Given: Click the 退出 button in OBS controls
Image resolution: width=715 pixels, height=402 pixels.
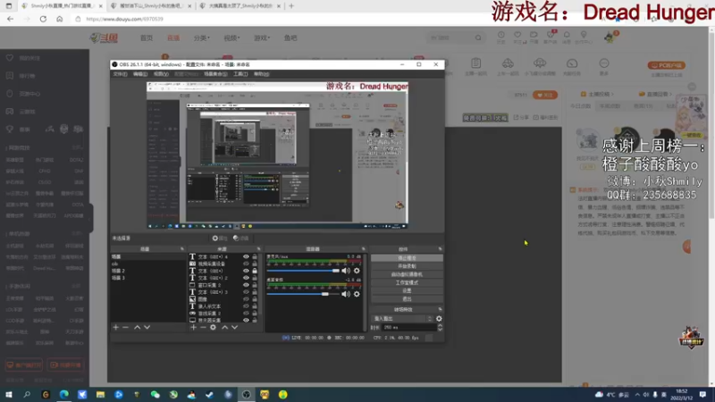Looking at the screenshot, I should pos(407,299).
